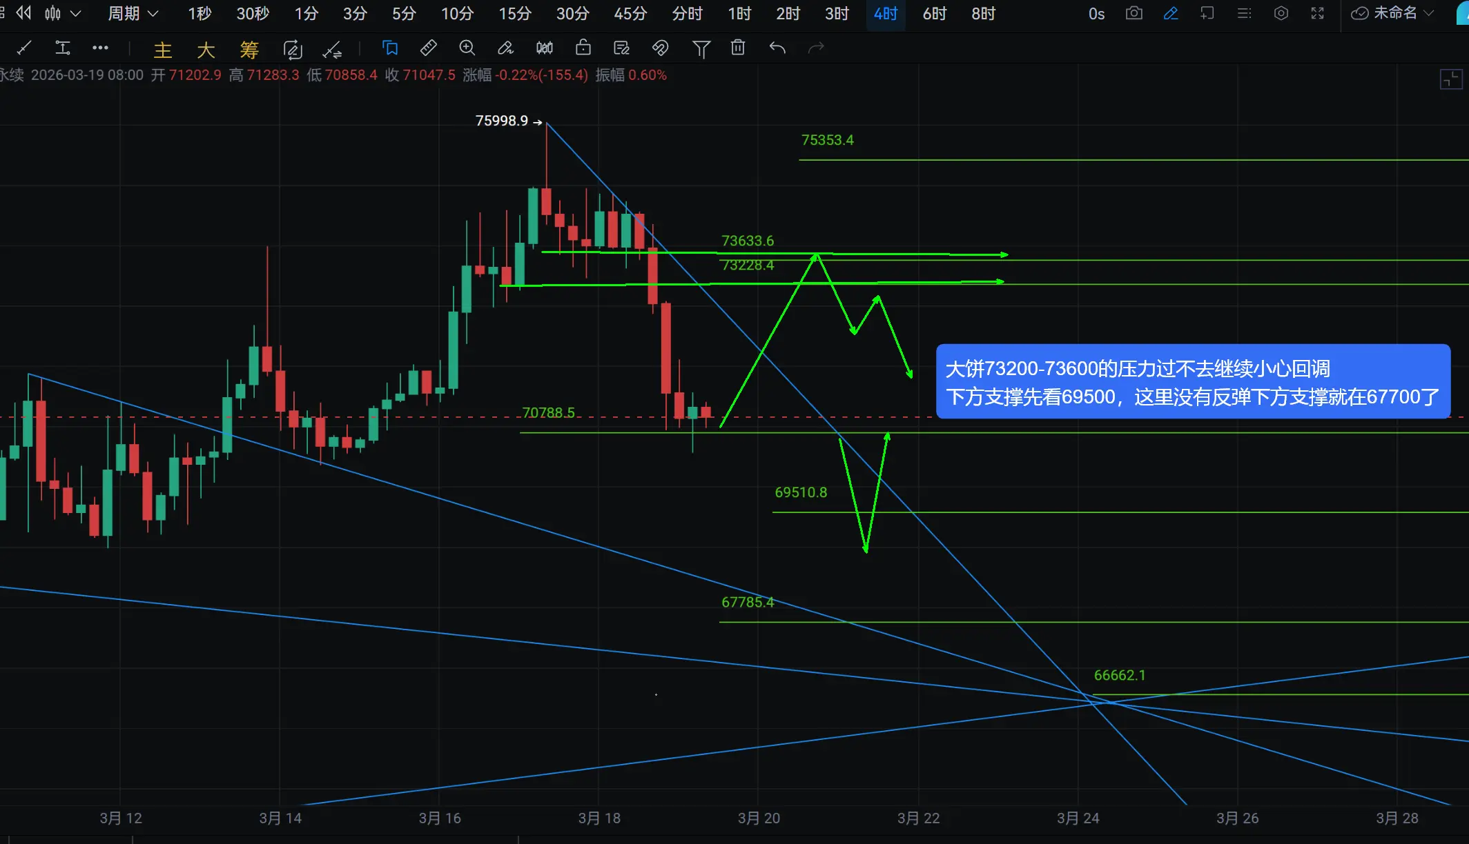Toggle the drawings lock icon
The width and height of the screenshot is (1469, 844).
583,48
